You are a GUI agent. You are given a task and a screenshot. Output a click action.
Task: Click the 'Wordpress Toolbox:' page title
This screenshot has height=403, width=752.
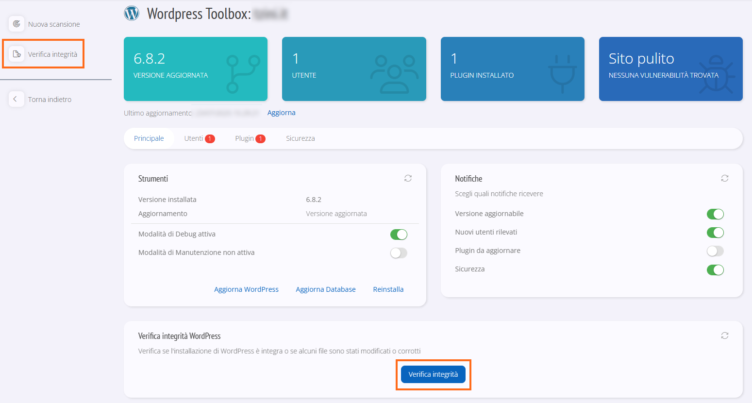[x=199, y=14]
